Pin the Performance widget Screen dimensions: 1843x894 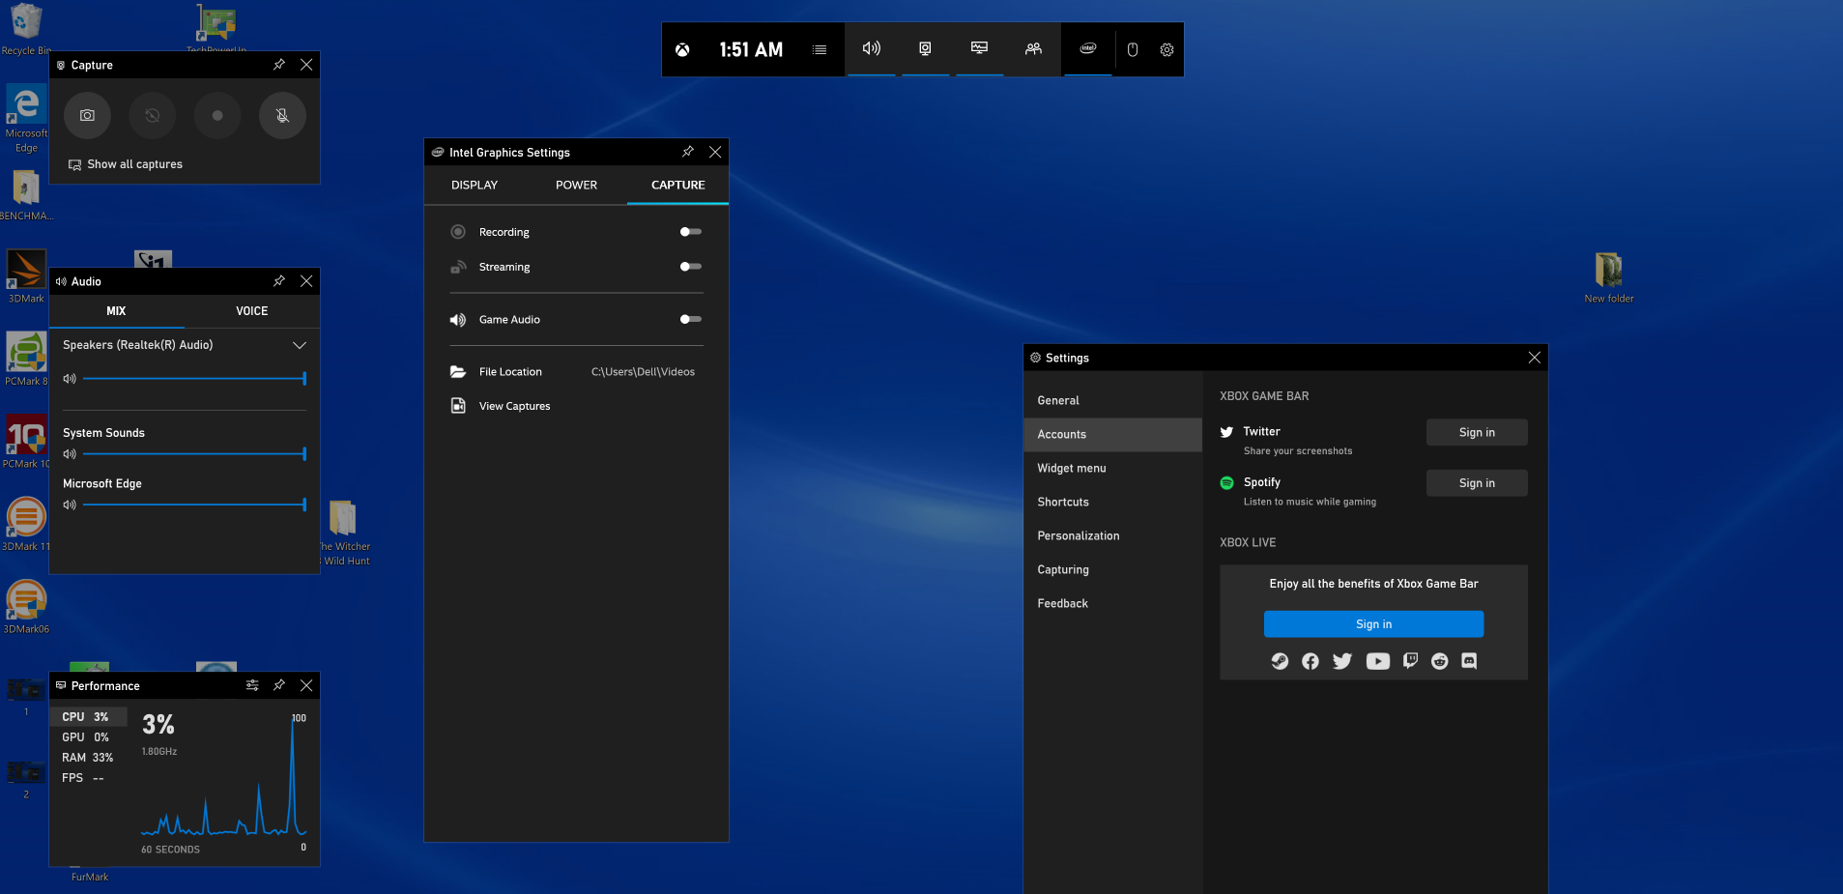pos(279,685)
